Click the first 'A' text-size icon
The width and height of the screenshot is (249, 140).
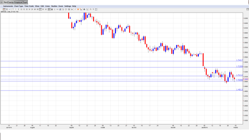pos(91,9)
